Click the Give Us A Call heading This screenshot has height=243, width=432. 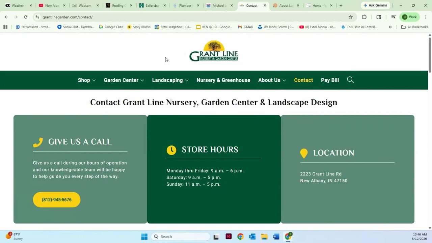pyautogui.click(x=80, y=142)
